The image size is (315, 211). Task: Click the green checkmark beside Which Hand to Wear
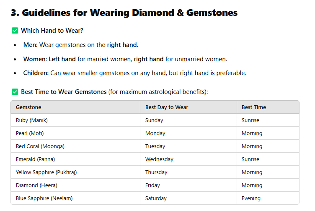15,31
